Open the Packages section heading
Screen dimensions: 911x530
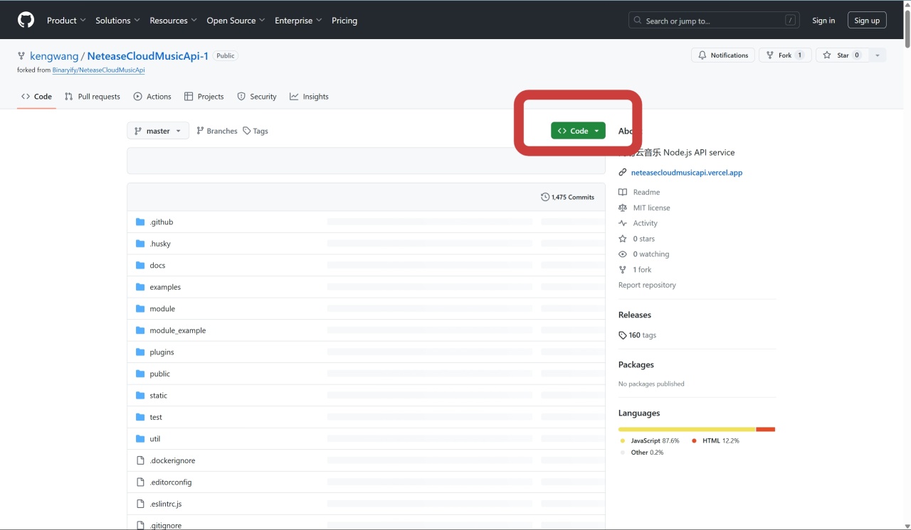pos(636,364)
